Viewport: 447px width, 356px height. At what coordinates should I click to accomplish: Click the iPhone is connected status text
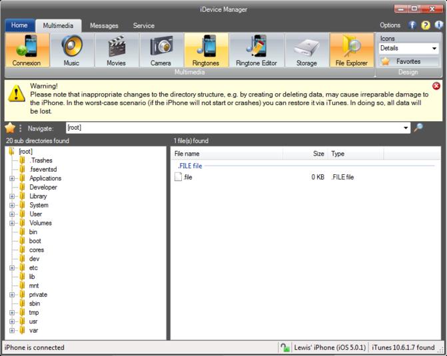pyautogui.click(x=34, y=347)
